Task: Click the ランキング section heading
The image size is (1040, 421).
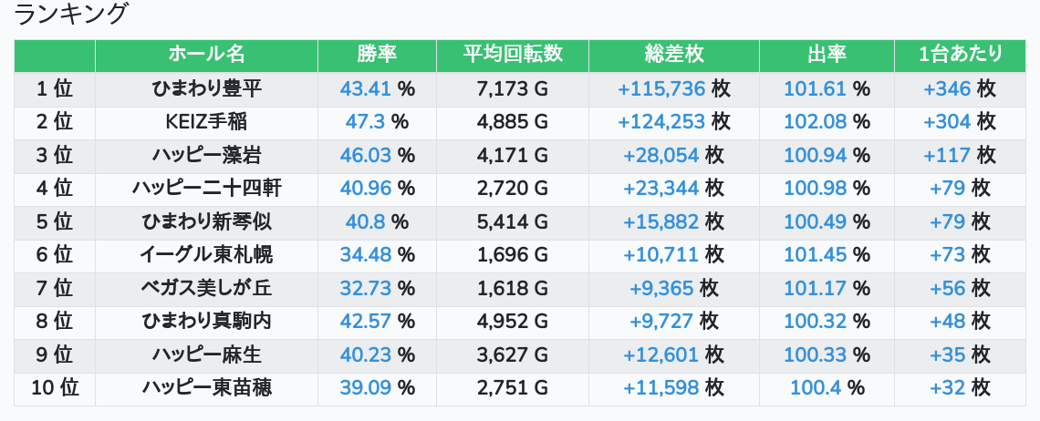Action: point(71,15)
